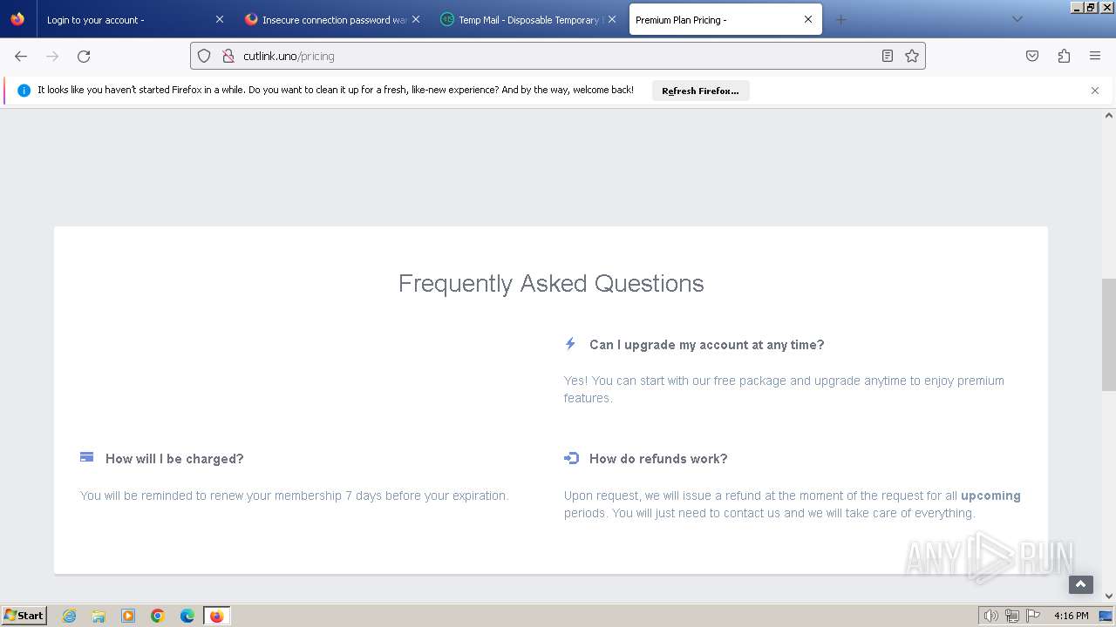Click the Firefox logo at tab bar start
Screen dimensions: 1116x627
17,19
